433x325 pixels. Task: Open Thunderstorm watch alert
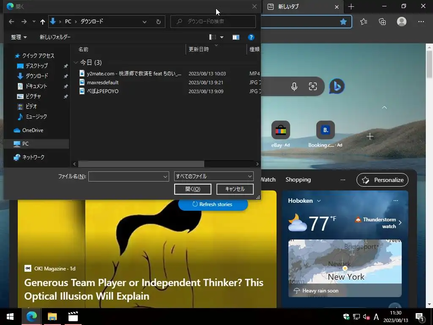pyautogui.click(x=378, y=223)
